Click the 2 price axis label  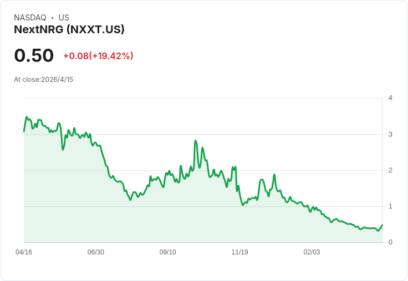click(390, 170)
